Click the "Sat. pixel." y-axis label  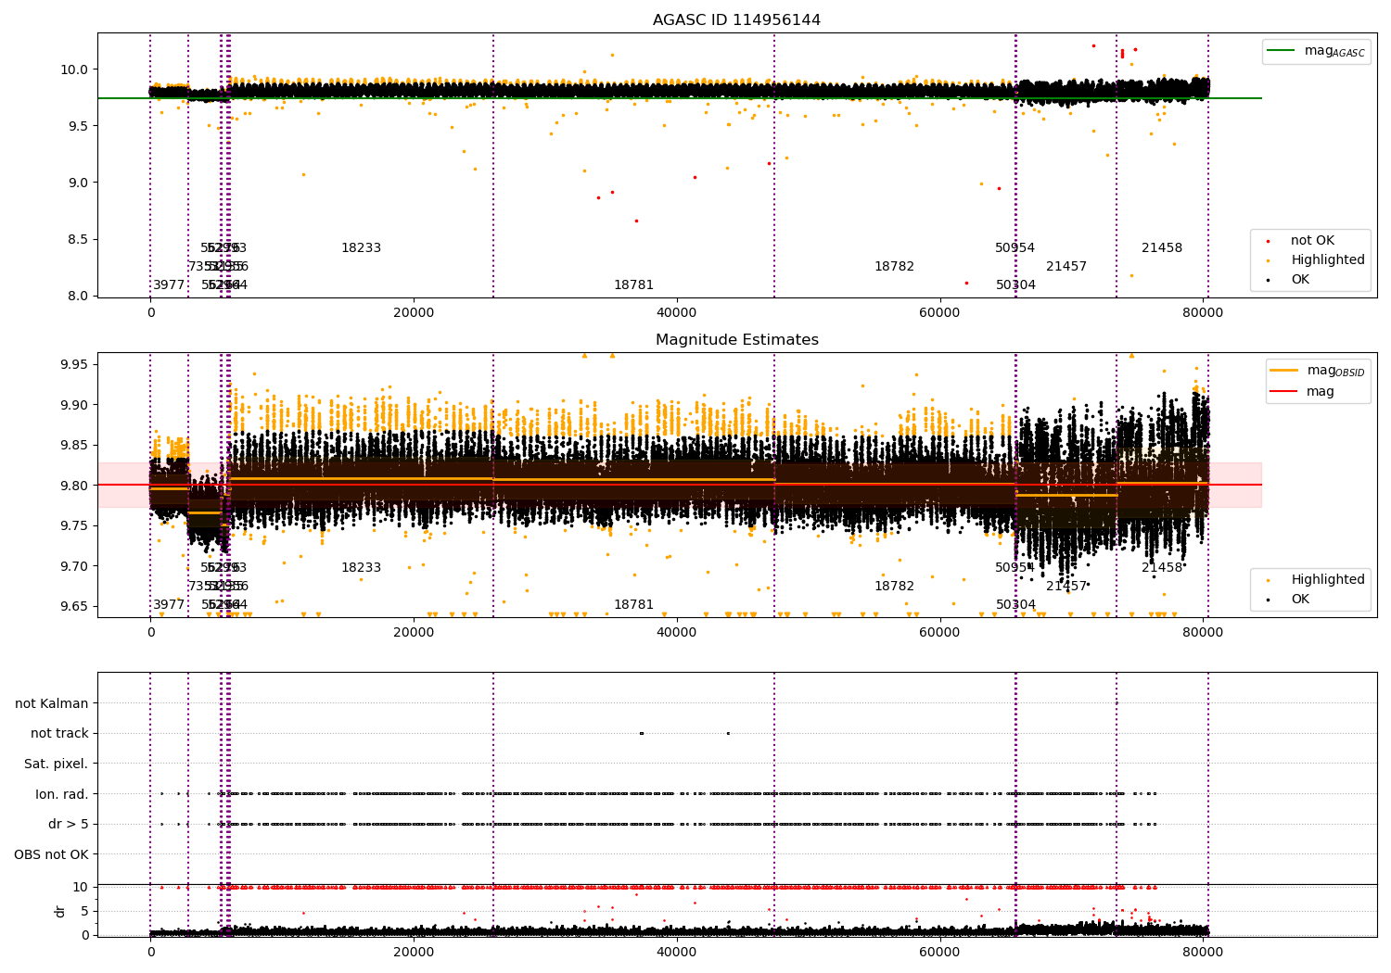point(57,764)
